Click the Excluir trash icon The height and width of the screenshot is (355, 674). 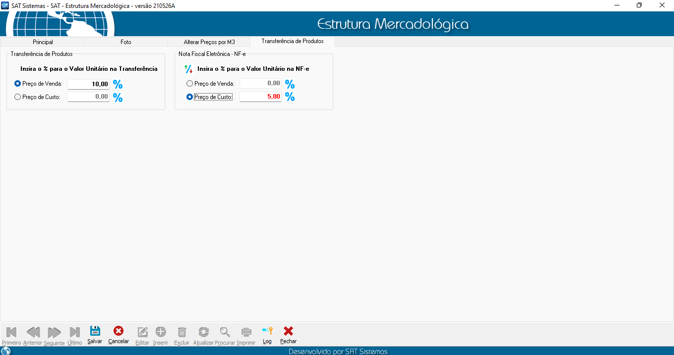(x=182, y=332)
